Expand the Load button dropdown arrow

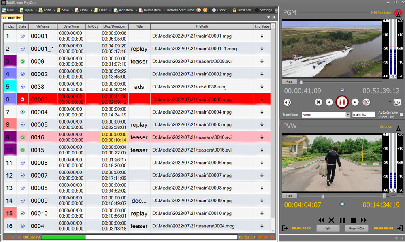55,10
